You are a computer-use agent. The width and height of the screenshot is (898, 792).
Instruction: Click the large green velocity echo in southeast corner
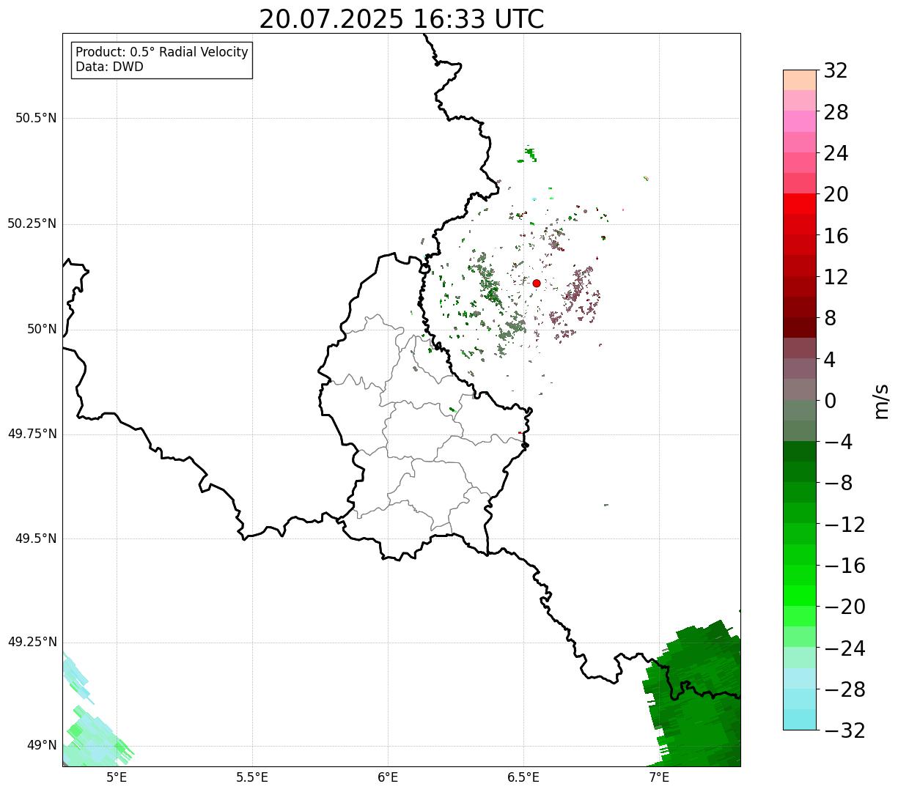coord(693,692)
